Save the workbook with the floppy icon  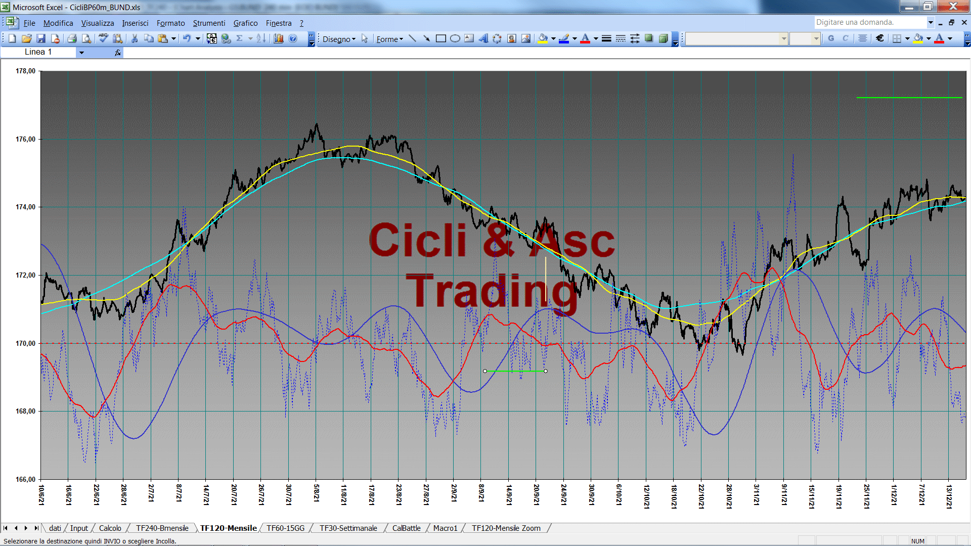coord(41,38)
